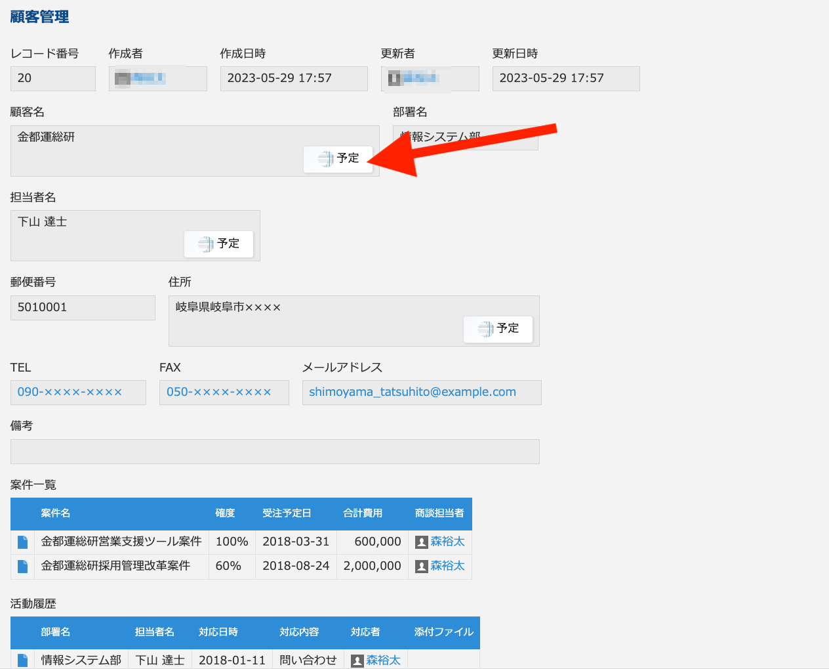Click the 作成者 user avatar

point(122,79)
